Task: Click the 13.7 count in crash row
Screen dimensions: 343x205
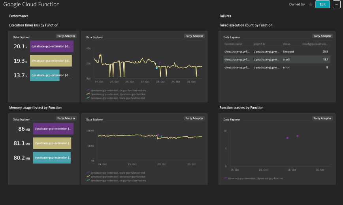Action: point(325,59)
